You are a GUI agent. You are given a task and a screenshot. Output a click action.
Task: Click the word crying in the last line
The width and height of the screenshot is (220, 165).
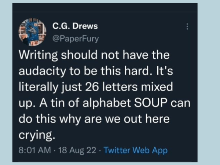tap(35, 136)
